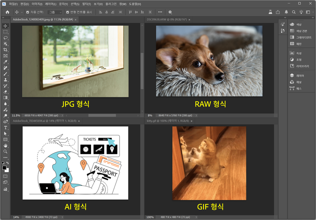316x220 pixels.
Task: Expand AI document status bar arrow
Action: (x=62, y=217)
